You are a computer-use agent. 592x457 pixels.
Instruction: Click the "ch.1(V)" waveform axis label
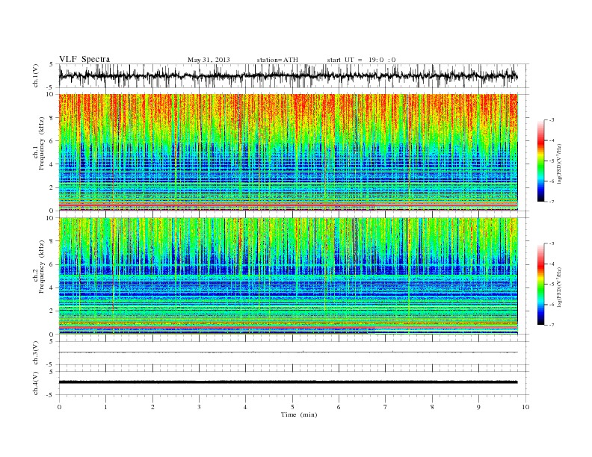(x=35, y=75)
